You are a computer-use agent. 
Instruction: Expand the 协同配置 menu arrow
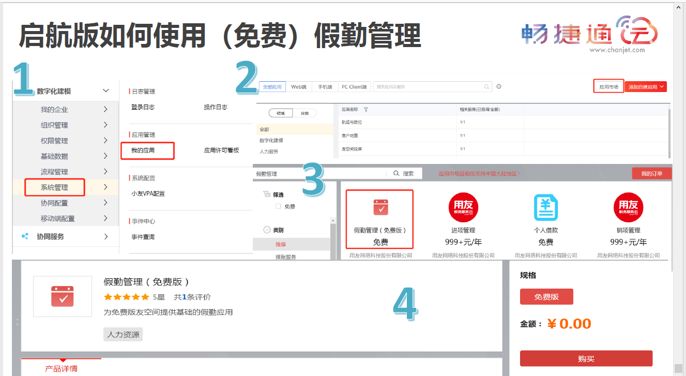point(105,203)
